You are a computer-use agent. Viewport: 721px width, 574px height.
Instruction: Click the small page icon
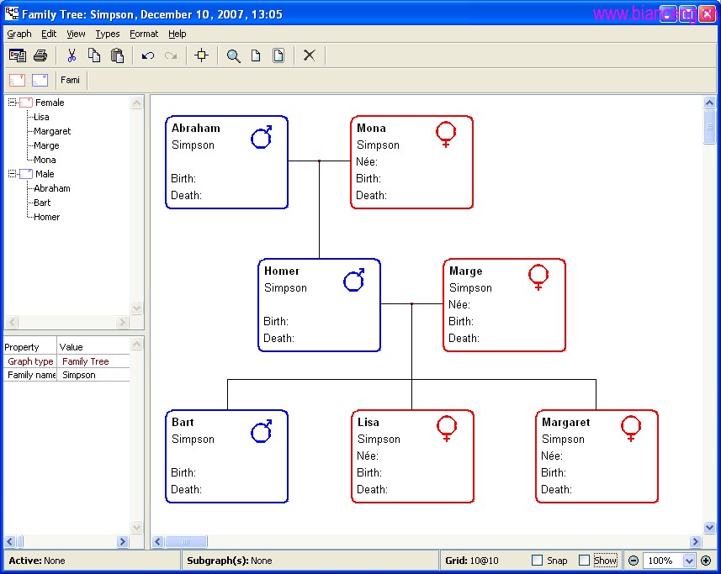[x=256, y=55]
